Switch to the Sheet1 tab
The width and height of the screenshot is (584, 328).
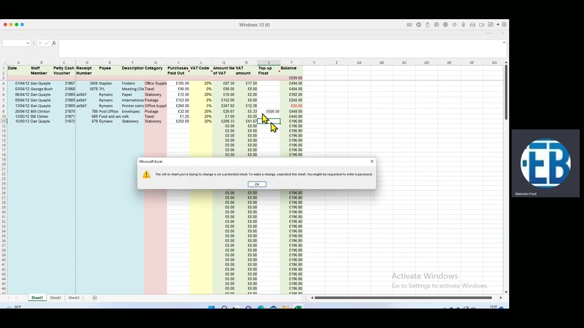(x=37, y=297)
